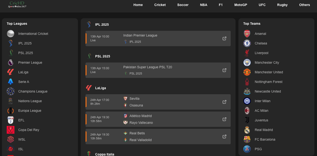Go to the MotoGP nav menu
This screenshot has width=317, height=156.
241,5
